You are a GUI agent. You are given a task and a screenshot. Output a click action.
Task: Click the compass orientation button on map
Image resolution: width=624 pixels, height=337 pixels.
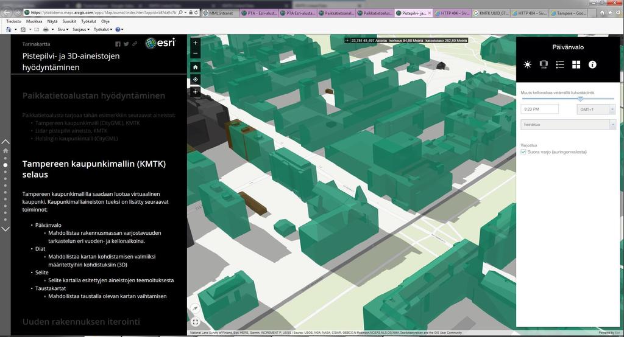(195, 308)
